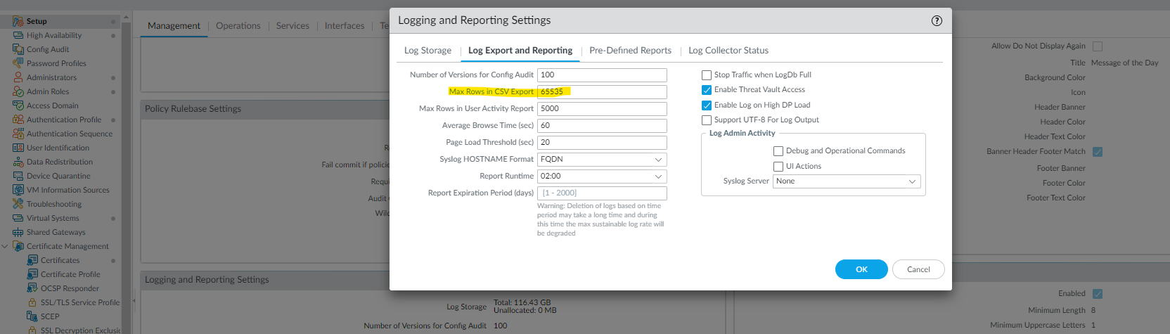Click the Cancel button

pos(918,269)
